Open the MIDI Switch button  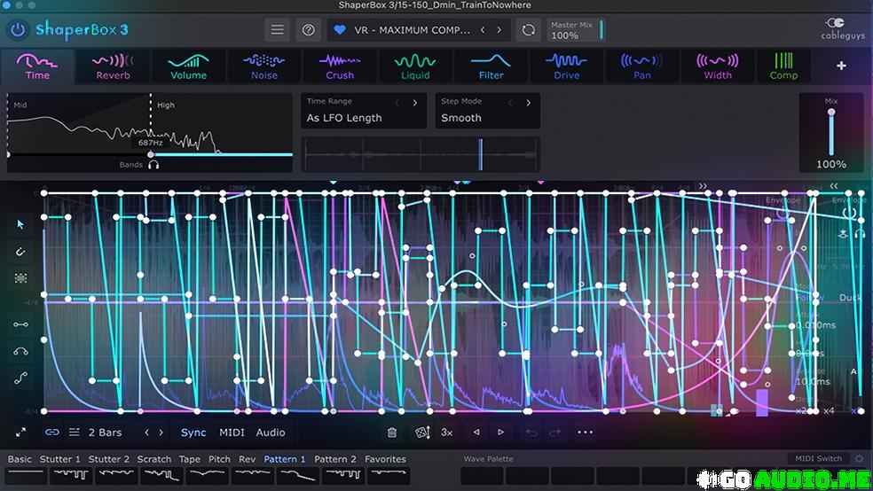(818, 459)
